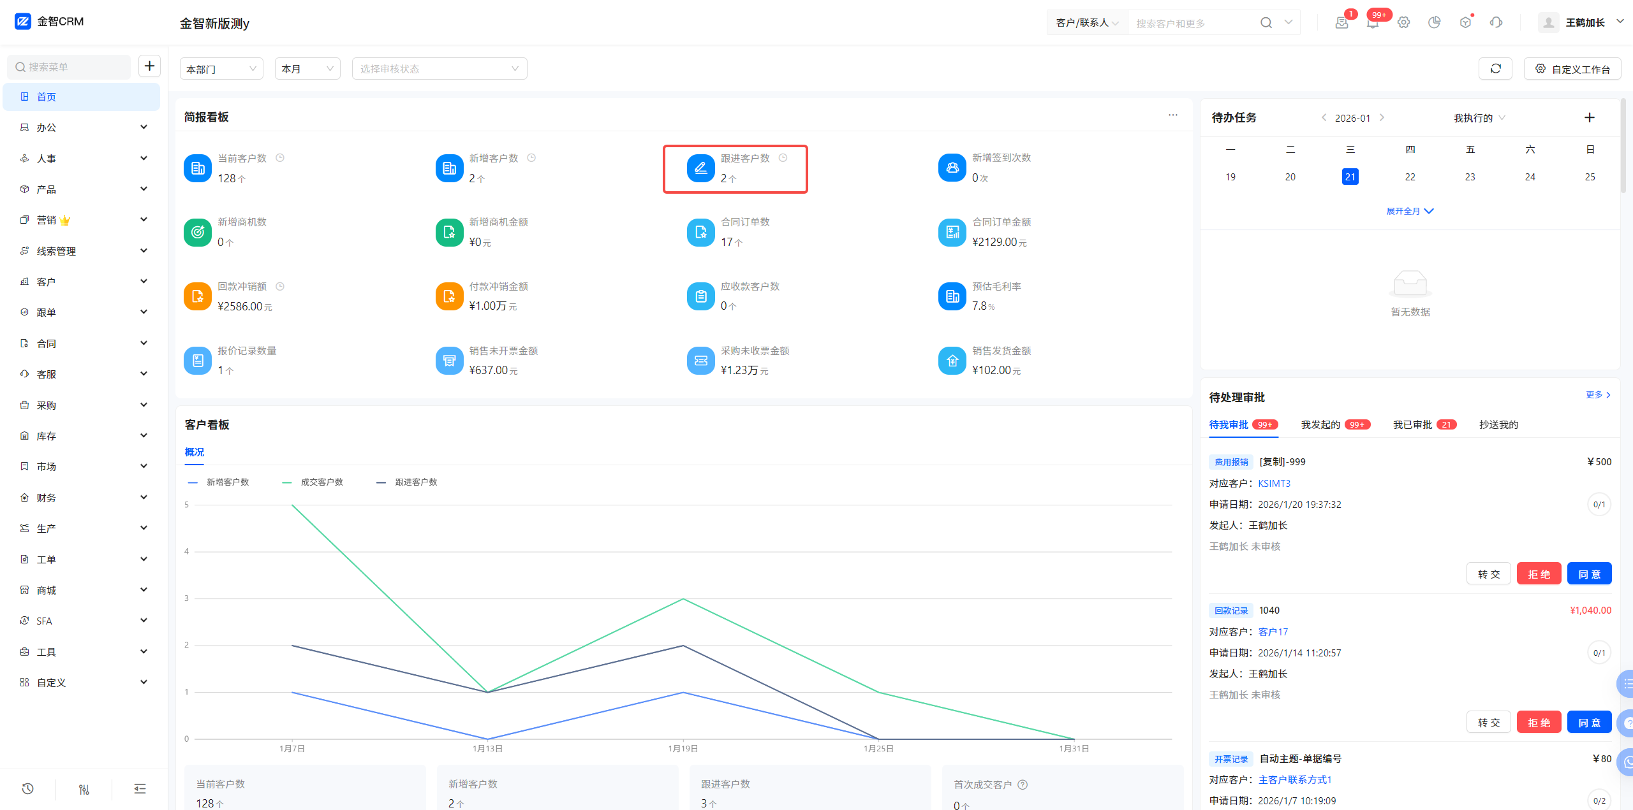This screenshot has height=810, width=1633.
Task: Click the refresh icon button
Action: (x=1495, y=69)
